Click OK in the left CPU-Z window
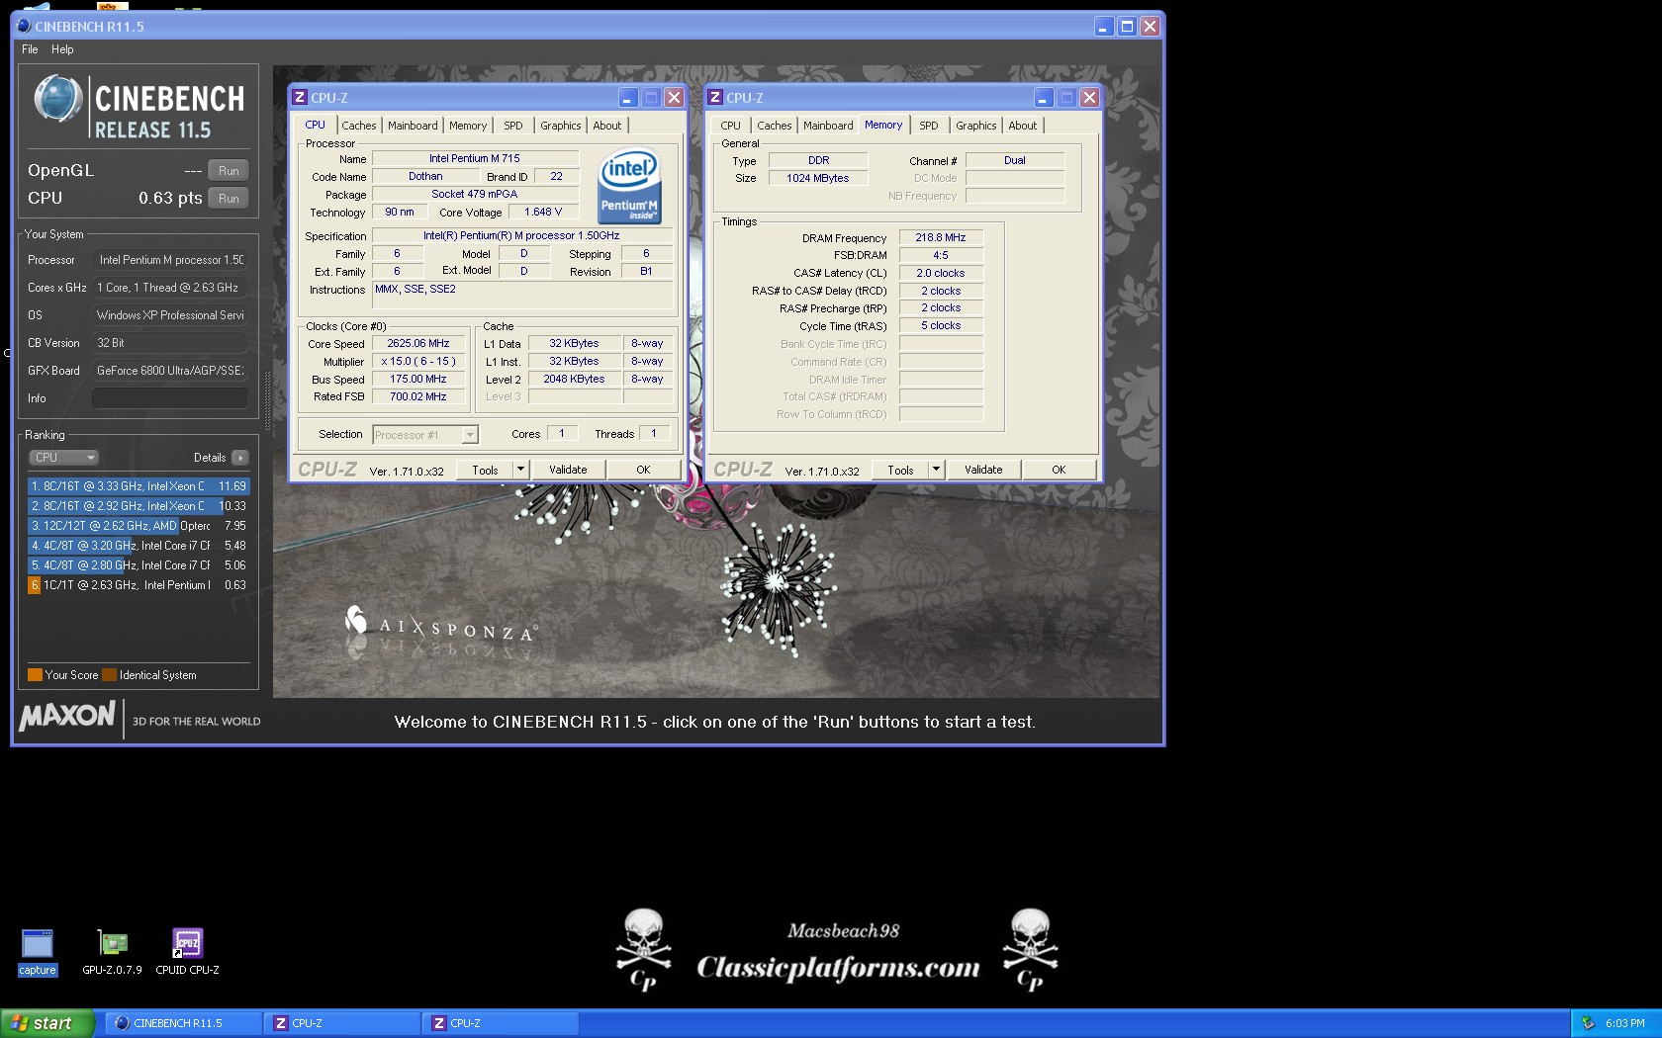Screen dimensions: 1662x1038 pyautogui.click(x=643, y=470)
